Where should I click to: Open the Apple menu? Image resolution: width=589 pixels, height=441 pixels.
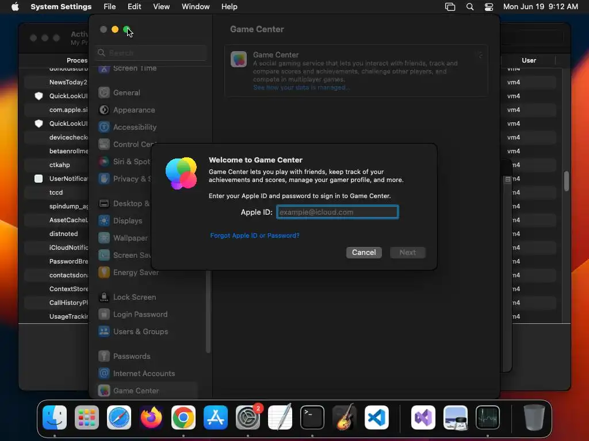pos(15,7)
